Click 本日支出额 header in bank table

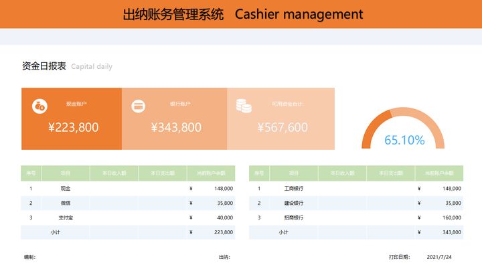391,173
